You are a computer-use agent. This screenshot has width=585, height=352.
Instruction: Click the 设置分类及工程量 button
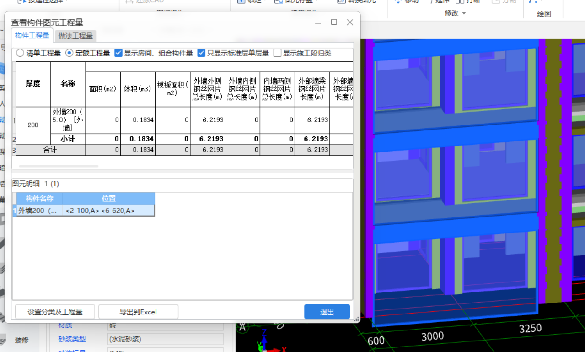(x=55, y=312)
